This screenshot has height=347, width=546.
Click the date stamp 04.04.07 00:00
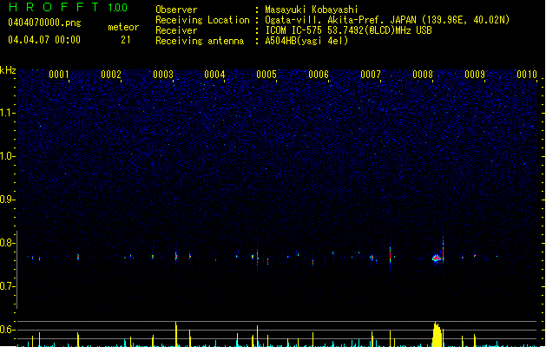[x=44, y=40]
